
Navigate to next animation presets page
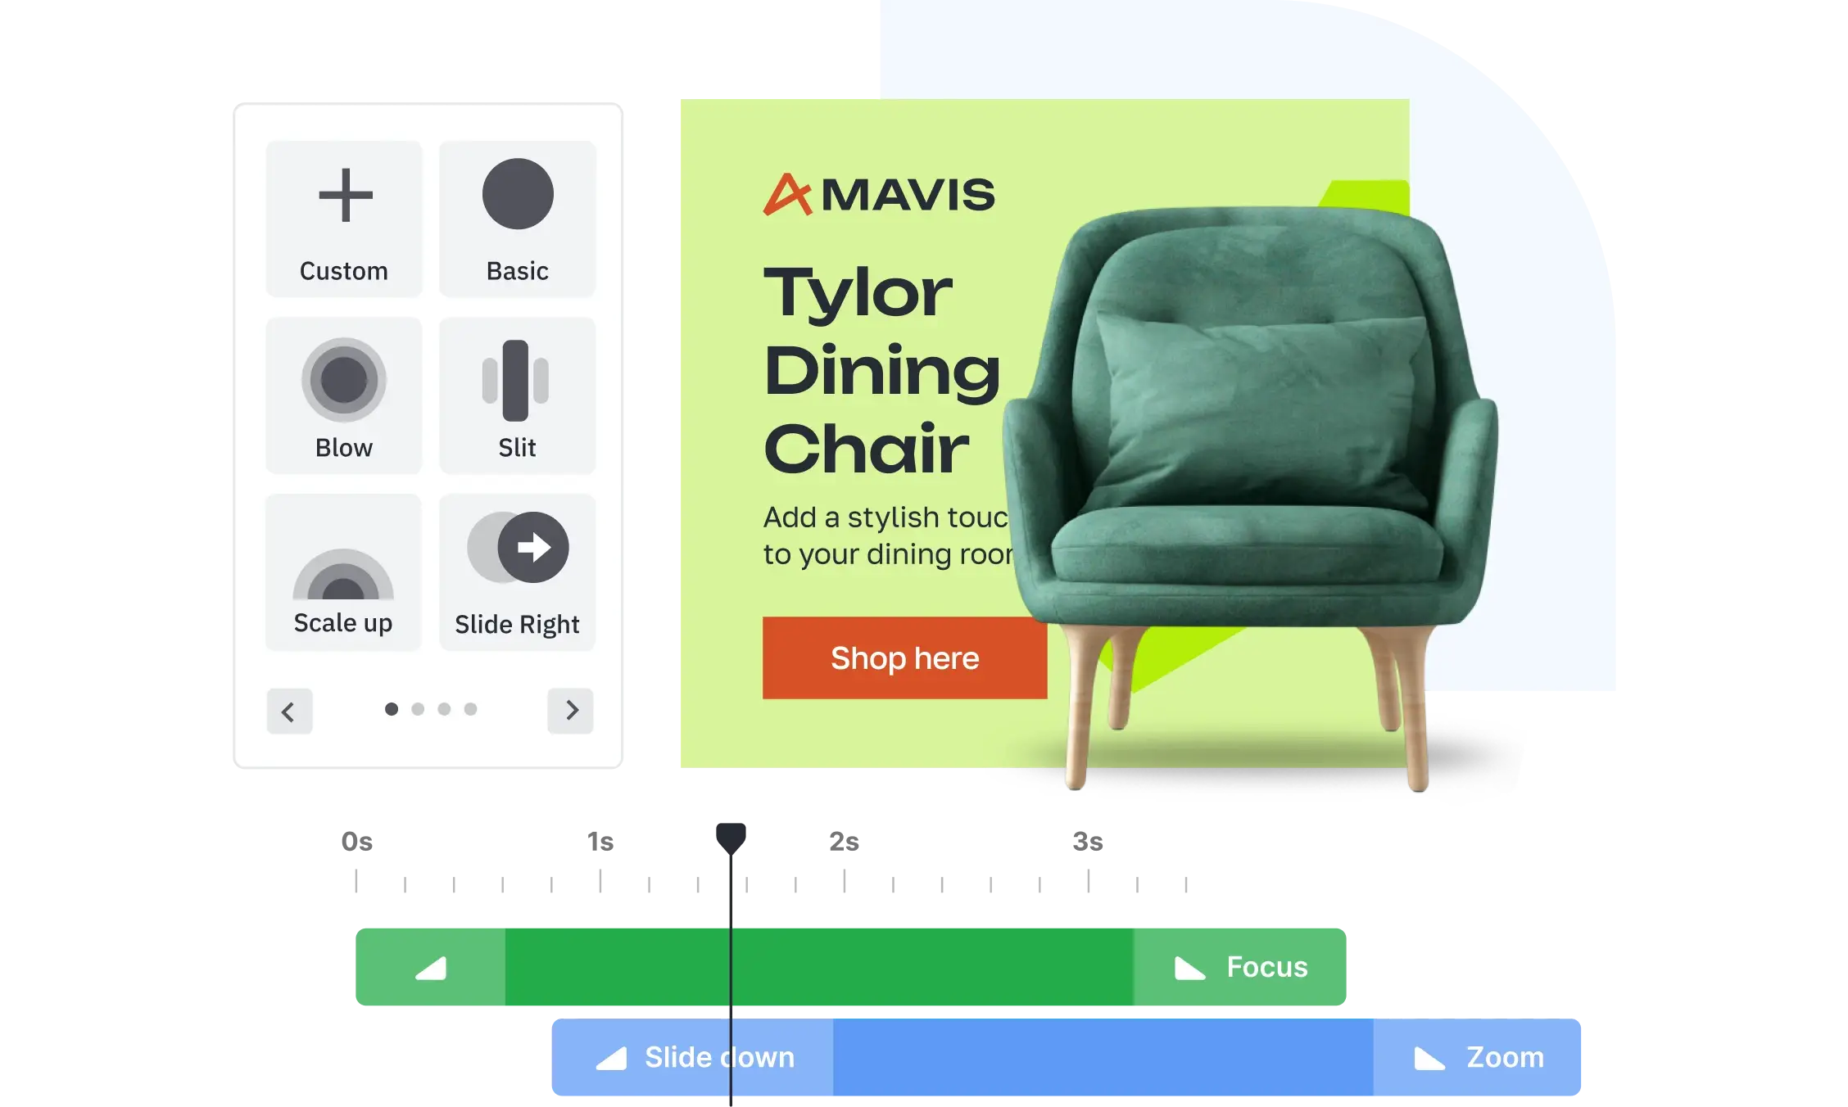coord(571,709)
